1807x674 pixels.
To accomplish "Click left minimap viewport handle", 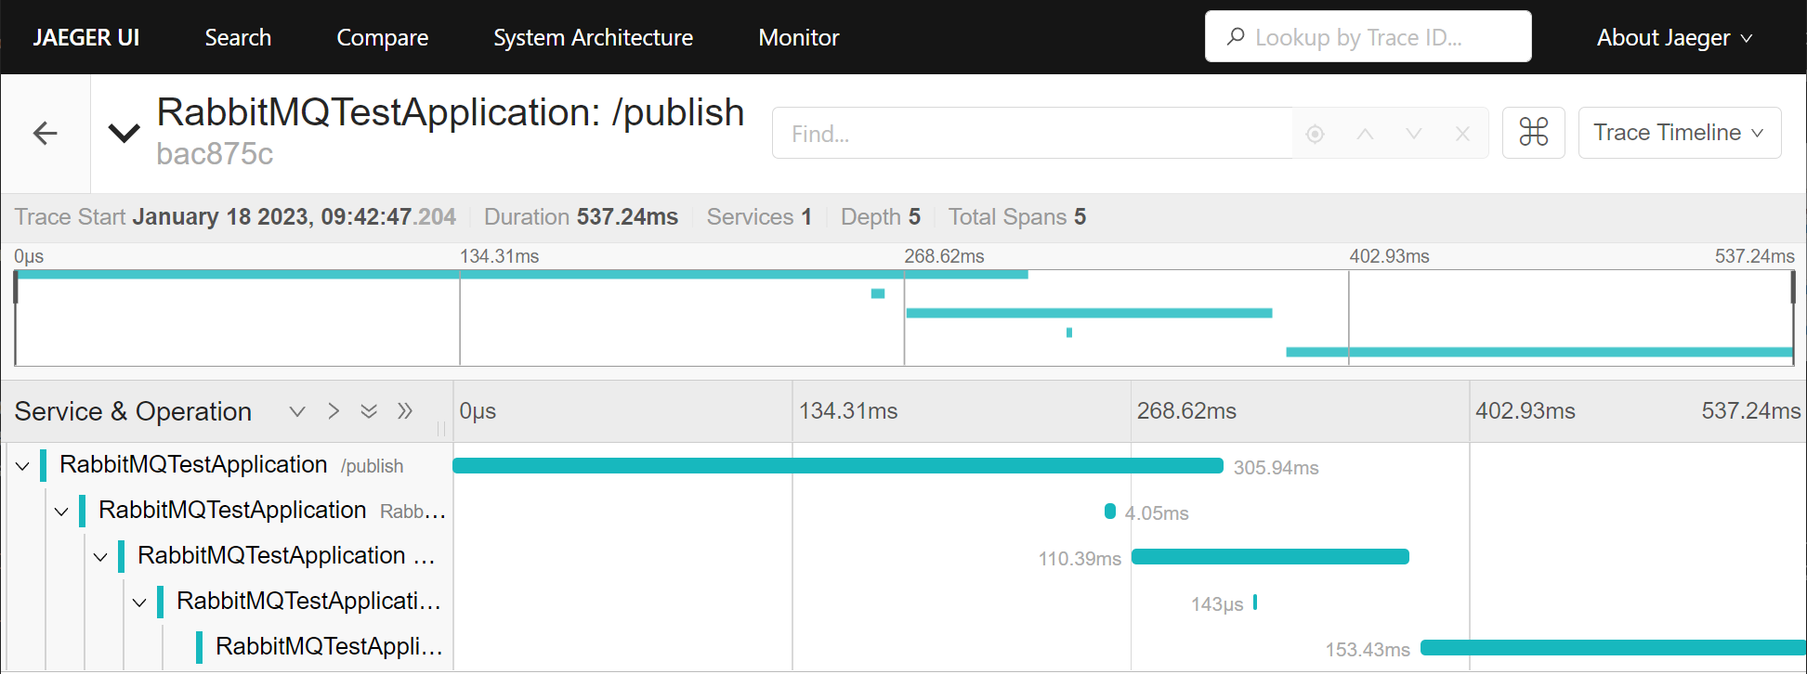I will (x=16, y=287).
